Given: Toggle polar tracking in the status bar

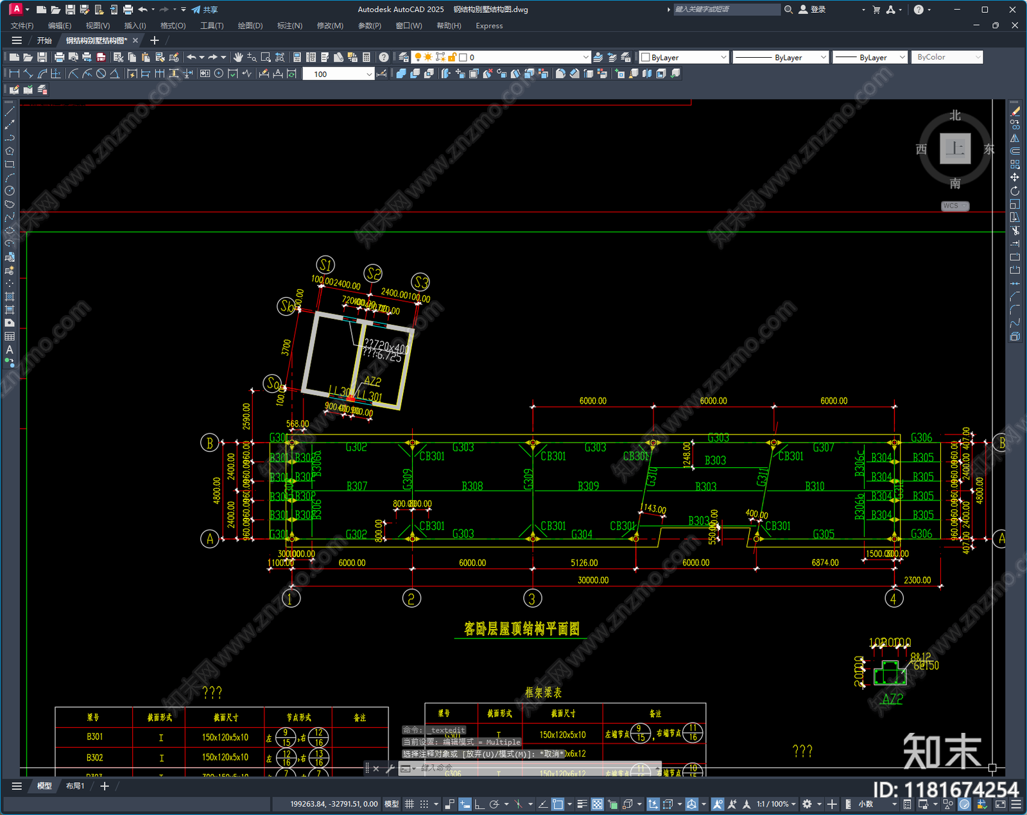Looking at the screenshot, I should [x=494, y=804].
